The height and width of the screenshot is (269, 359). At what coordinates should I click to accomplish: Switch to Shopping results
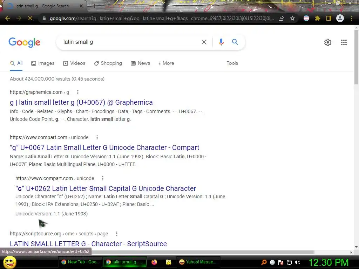108,63
